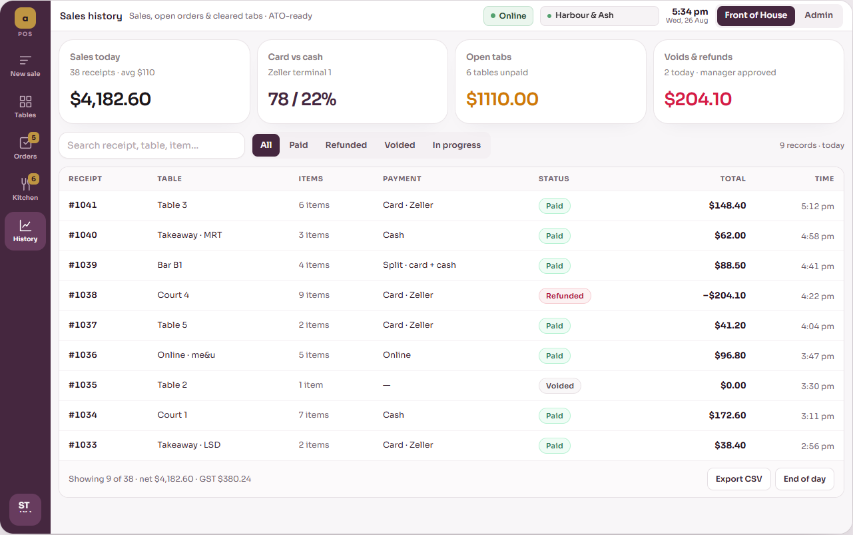The width and height of the screenshot is (853, 535).
Task: Switch to the Voided filter tab
Action: (x=400, y=145)
